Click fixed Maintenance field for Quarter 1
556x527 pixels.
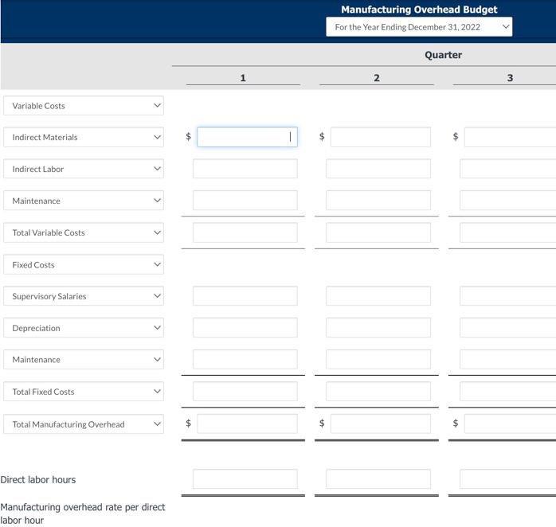coord(245,359)
